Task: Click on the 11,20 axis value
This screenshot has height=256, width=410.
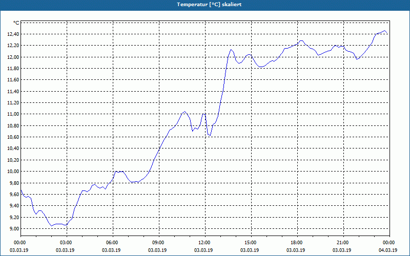Action: click(13, 103)
